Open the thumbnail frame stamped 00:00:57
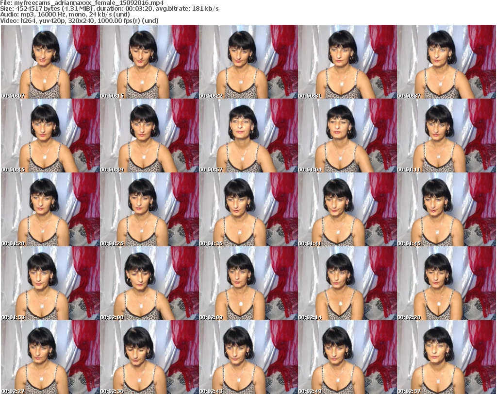The height and width of the screenshot is (394, 497). (x=248, y=136)
